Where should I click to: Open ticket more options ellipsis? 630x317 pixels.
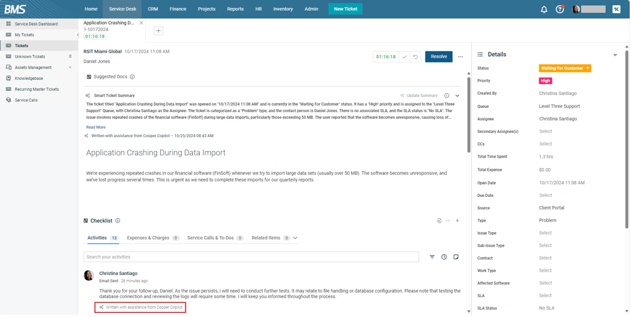click(x=460, y=57)
